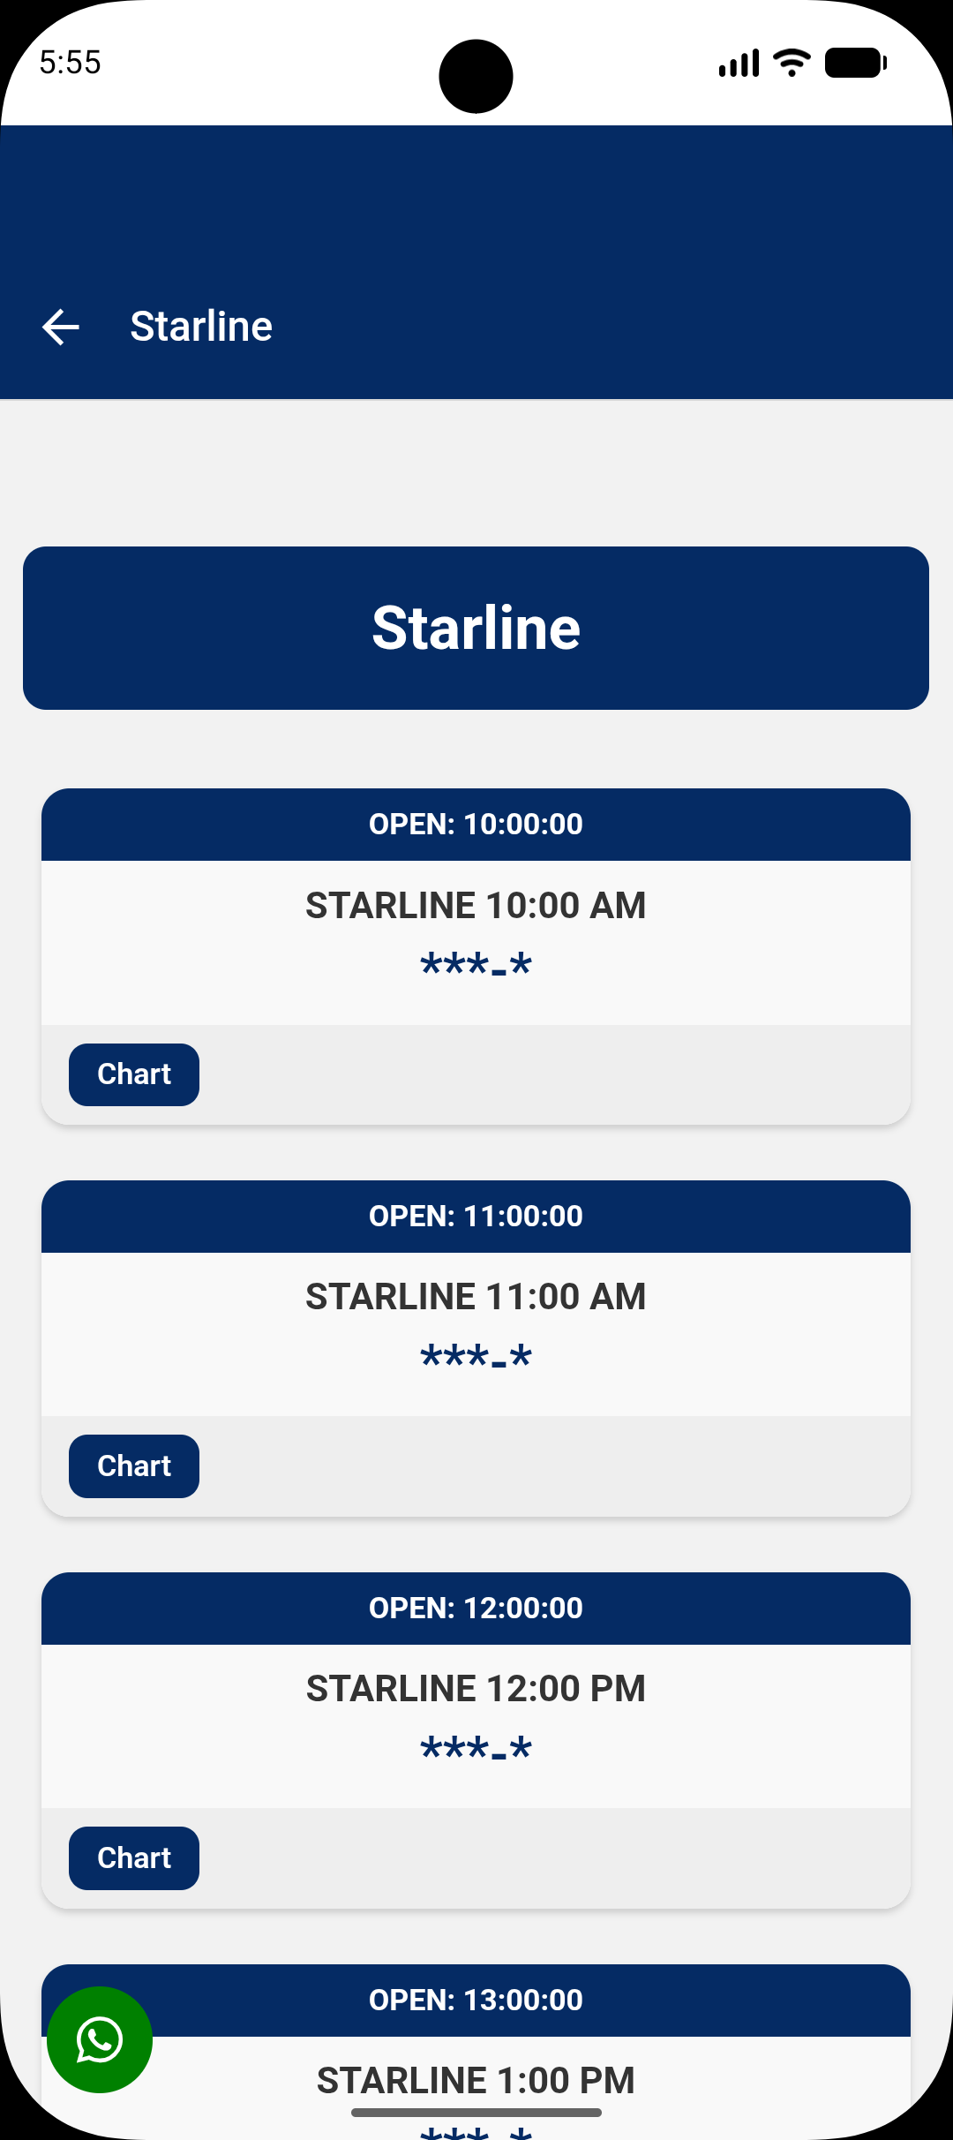Image resolution: width=953 pixels, height=2140 pixels.
Task: Open the Chart for STARLINE 10:00 AM
Action: click(x=133, y=1074)
